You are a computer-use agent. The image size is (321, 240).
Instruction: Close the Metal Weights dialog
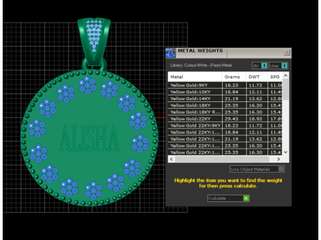287,53
